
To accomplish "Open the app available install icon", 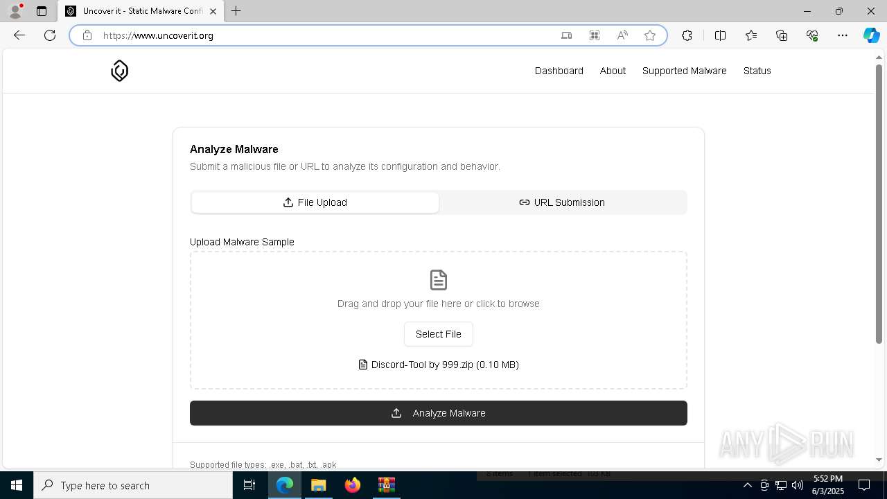I will coord(567,35).
